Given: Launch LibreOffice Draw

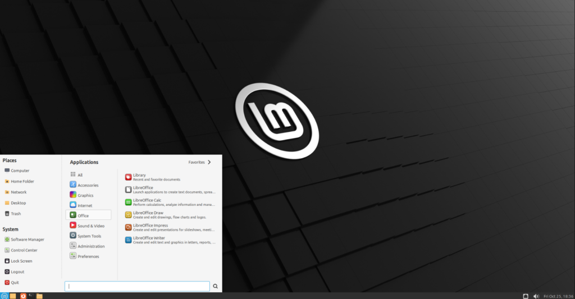Looking at the screenshot, I should [170, 215].
